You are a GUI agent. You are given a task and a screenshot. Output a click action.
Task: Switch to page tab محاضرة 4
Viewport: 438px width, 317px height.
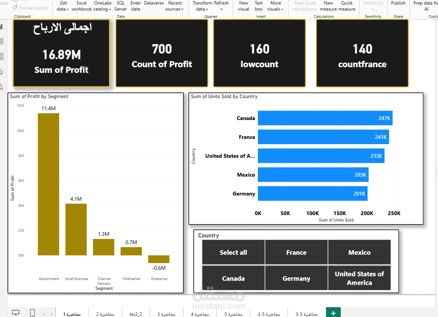(x=200, y=314)
